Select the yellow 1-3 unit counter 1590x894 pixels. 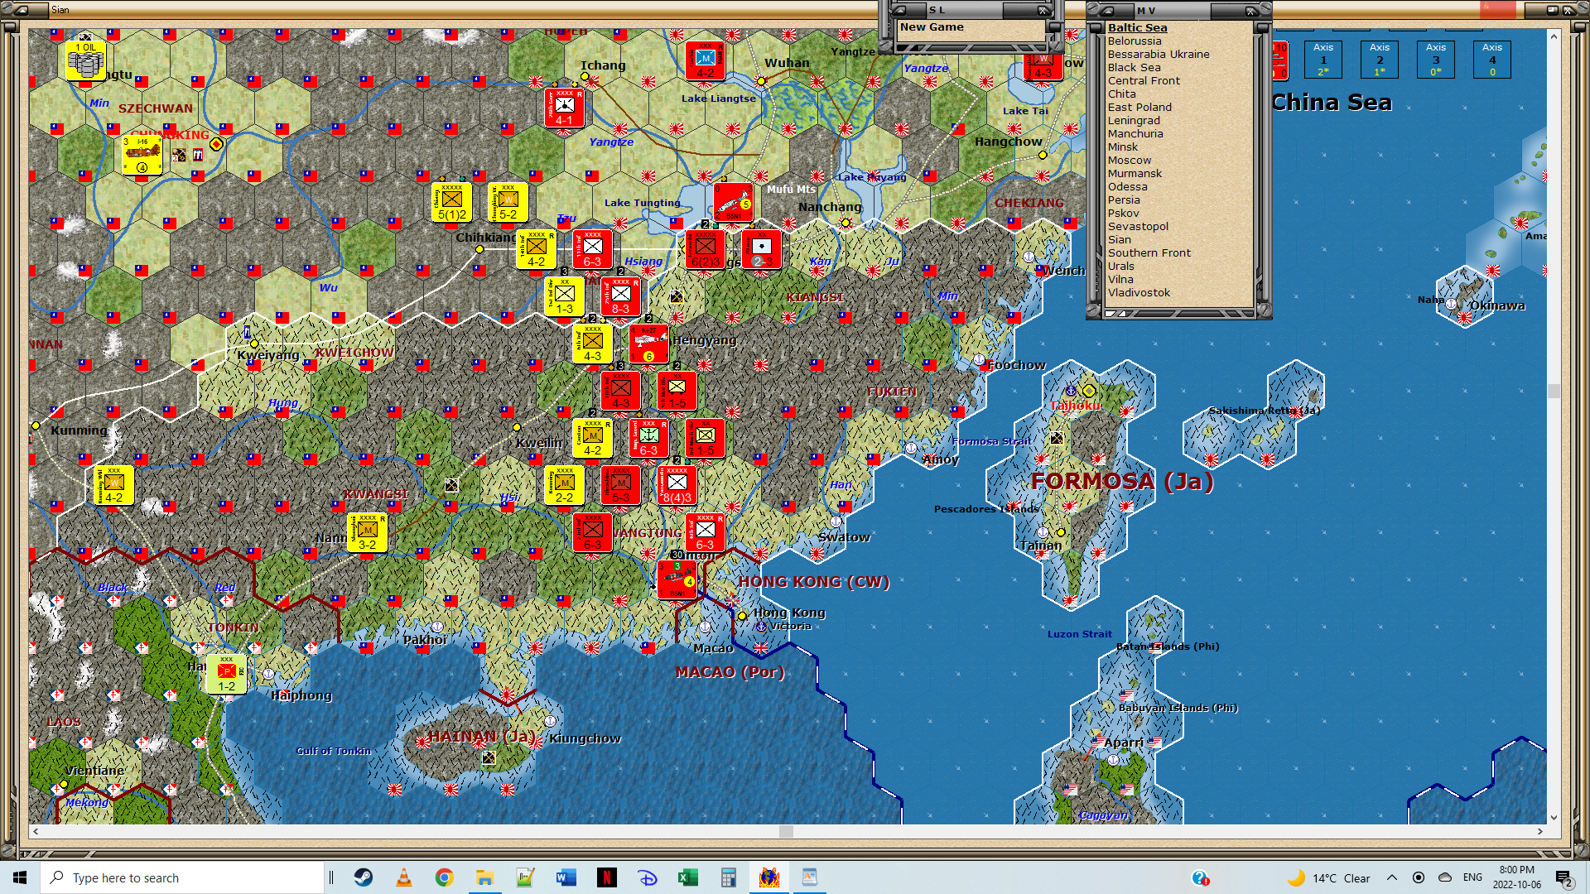(x=564, y=296)
